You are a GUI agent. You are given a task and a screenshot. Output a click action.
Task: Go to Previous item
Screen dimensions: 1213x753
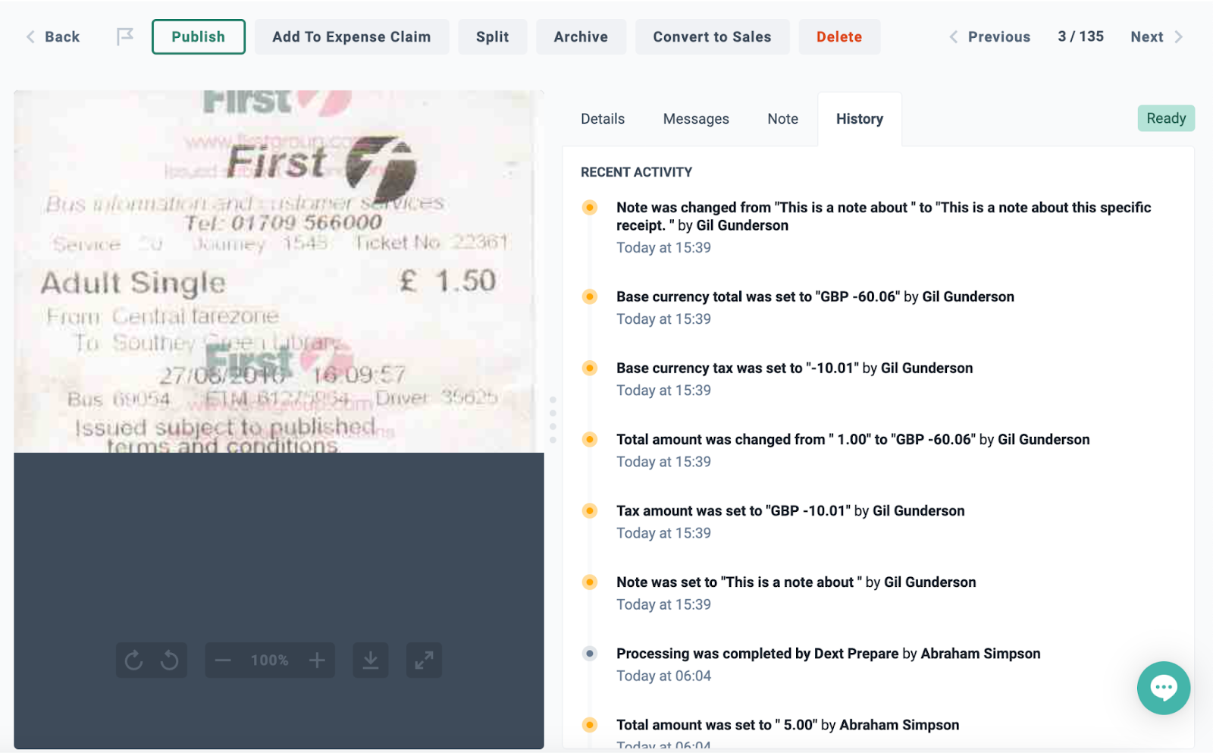point(990,36)
